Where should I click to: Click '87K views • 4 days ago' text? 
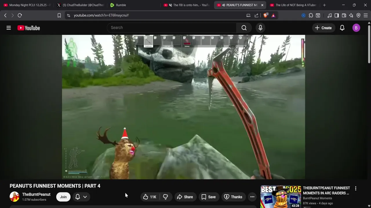click(318, 203)
